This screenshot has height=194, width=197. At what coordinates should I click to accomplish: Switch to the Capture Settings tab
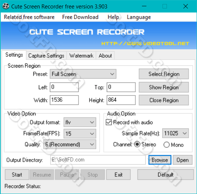coord(46,55)
